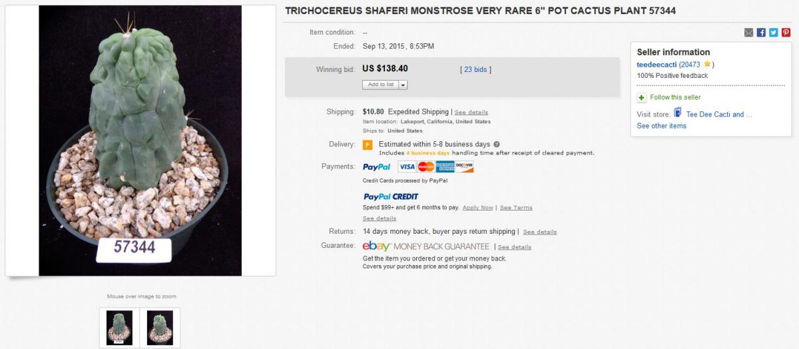Share listing via email icon

tap(749, 33)
